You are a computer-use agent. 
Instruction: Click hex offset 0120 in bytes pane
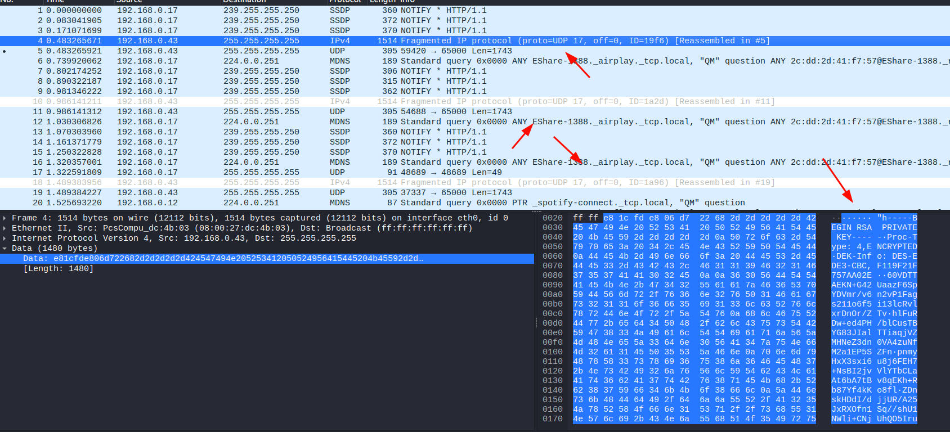pyautogui.click(x=553, y=371)
